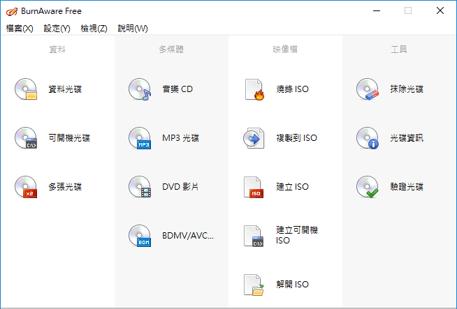457x309 pixels.
Task: Click the 資料光碟 data disc icon
Action: coord(26,89)
